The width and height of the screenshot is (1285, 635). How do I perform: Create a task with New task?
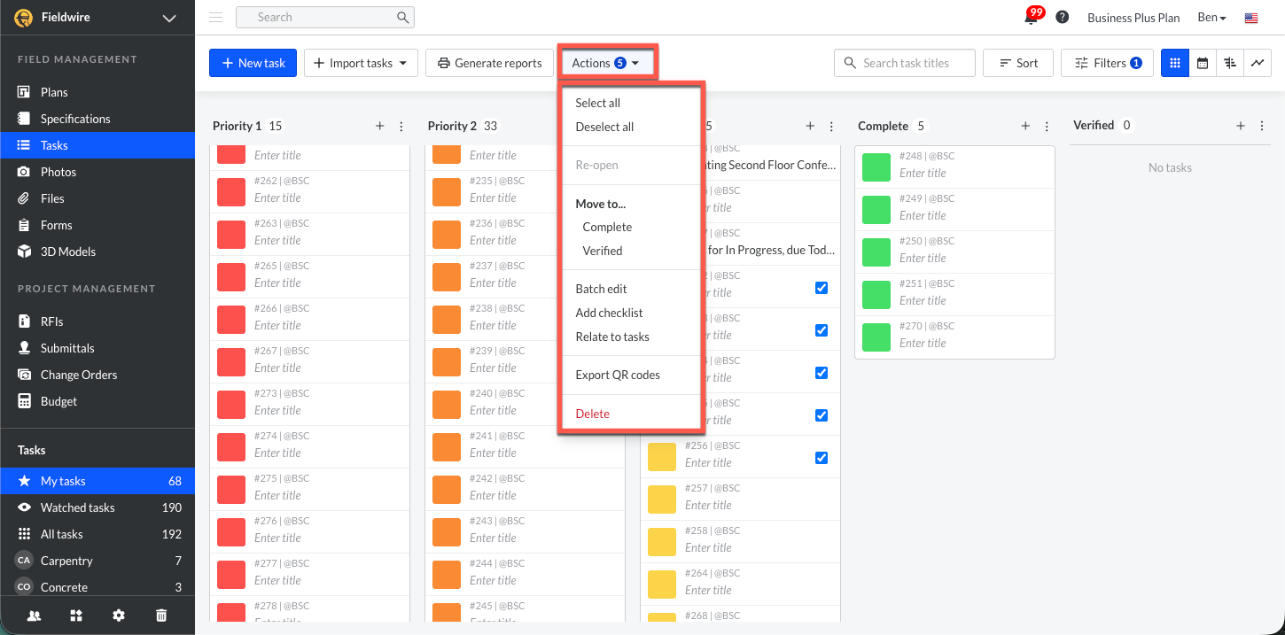pos(253,63)
